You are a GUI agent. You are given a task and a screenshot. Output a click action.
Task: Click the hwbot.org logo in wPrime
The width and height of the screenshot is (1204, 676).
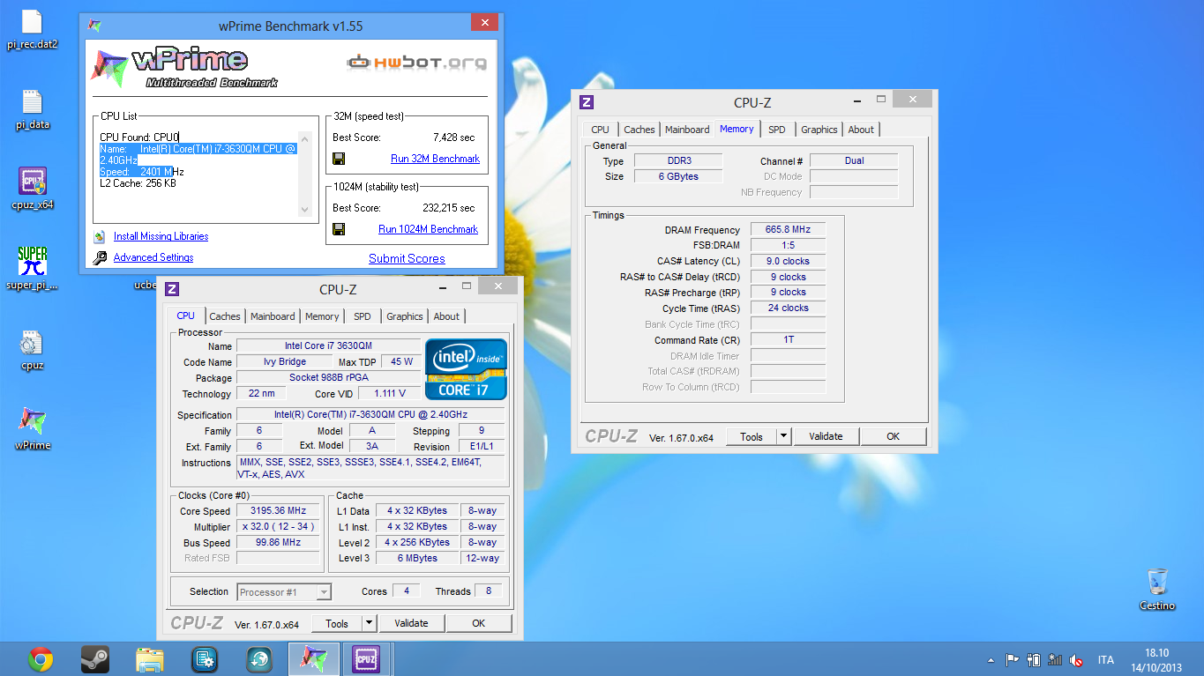click(417, 62)
